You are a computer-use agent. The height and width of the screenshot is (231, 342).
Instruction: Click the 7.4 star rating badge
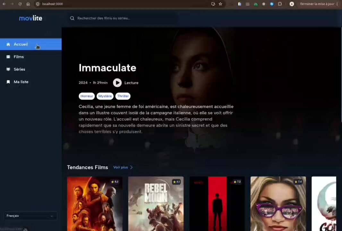(x=298, y=182)
